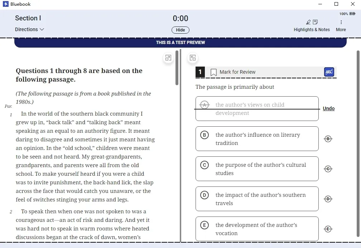
Task: Select answer B about literary tradition
Action: [257, 139]
